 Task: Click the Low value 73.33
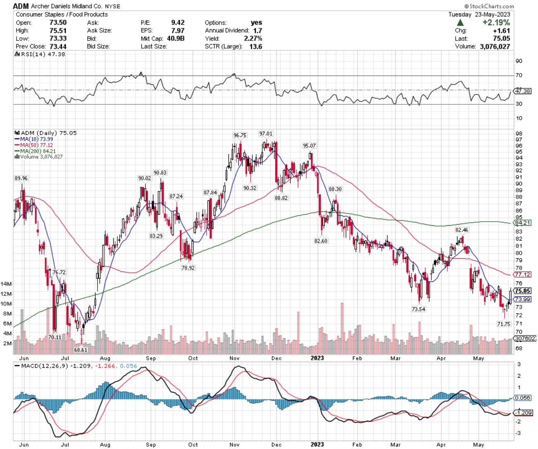(x=58, y=38)
